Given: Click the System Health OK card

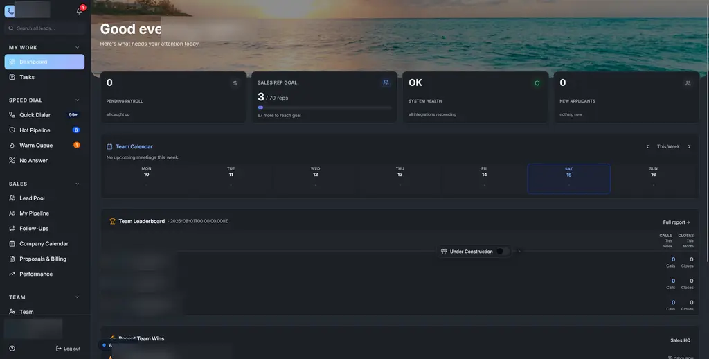Looking at the screenshot, I should coord(476,97).
